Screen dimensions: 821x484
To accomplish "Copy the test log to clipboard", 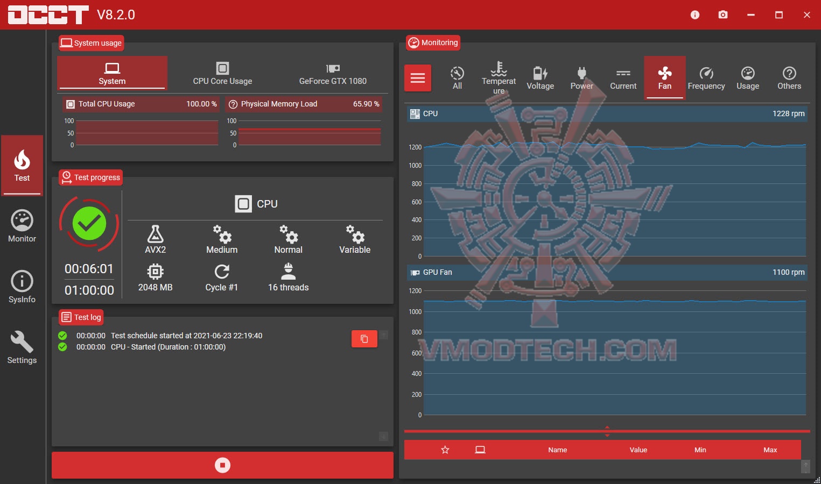I will tap(364, 339).
